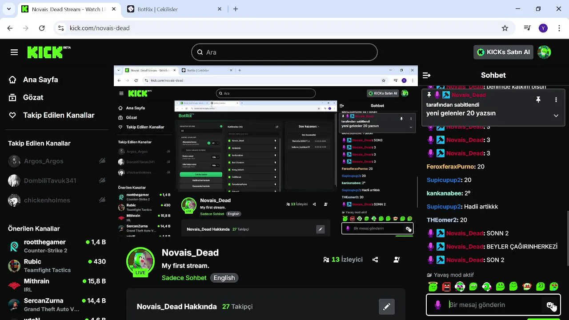Insert the surprised headphones emote
Screen dimensions: 569x320
460,287
